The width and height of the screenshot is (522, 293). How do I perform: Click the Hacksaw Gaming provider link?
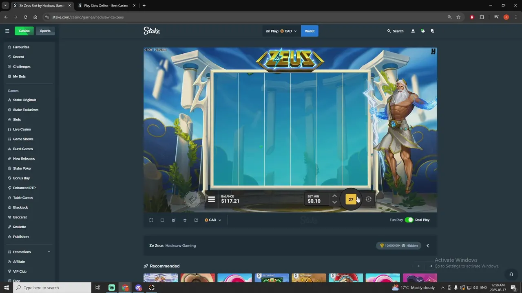pos(181,246)
